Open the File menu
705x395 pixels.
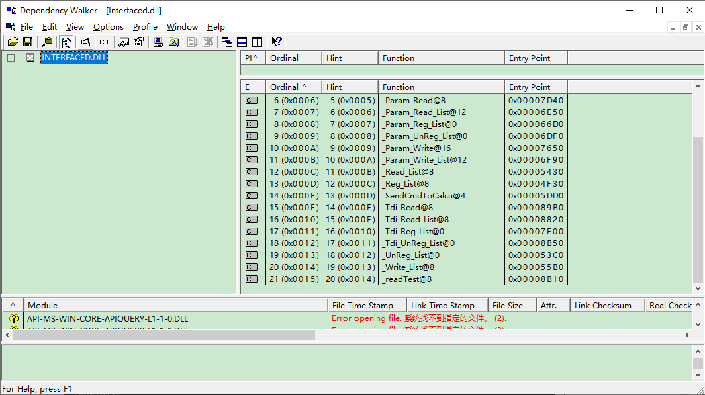click(x=26, y=27)
